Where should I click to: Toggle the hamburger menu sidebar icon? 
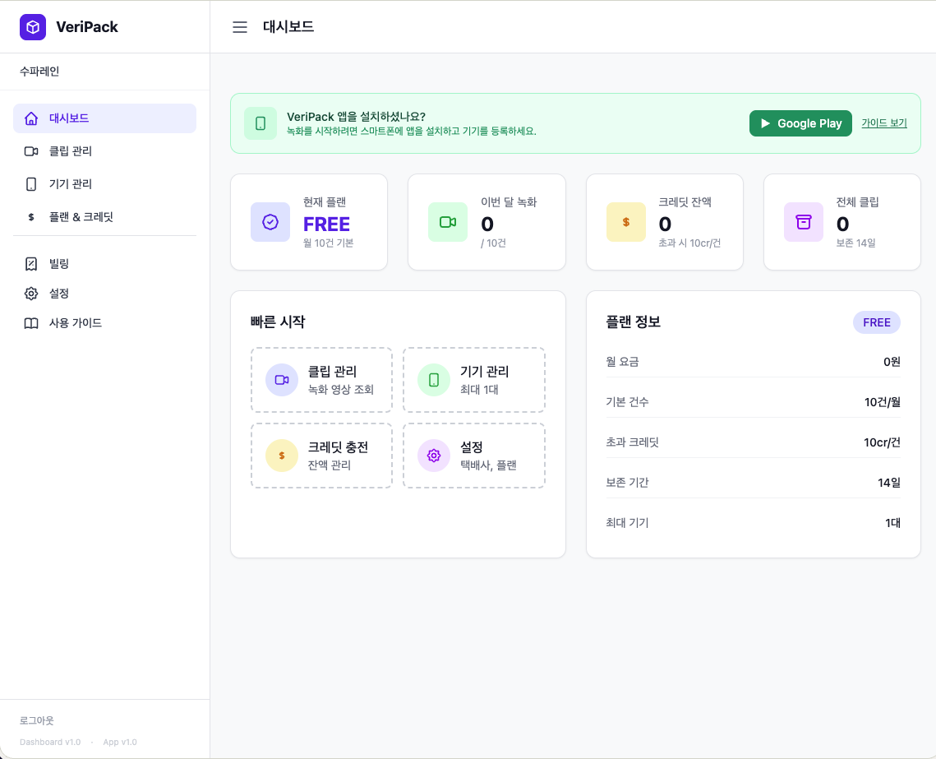point(240,27)
